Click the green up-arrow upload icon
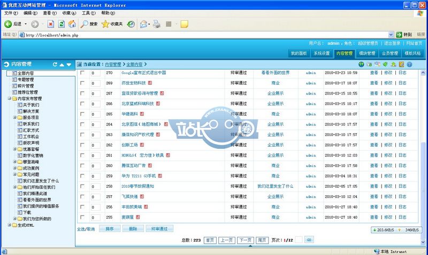The height and width of the screenshot is (255, 428). (393, 65)
